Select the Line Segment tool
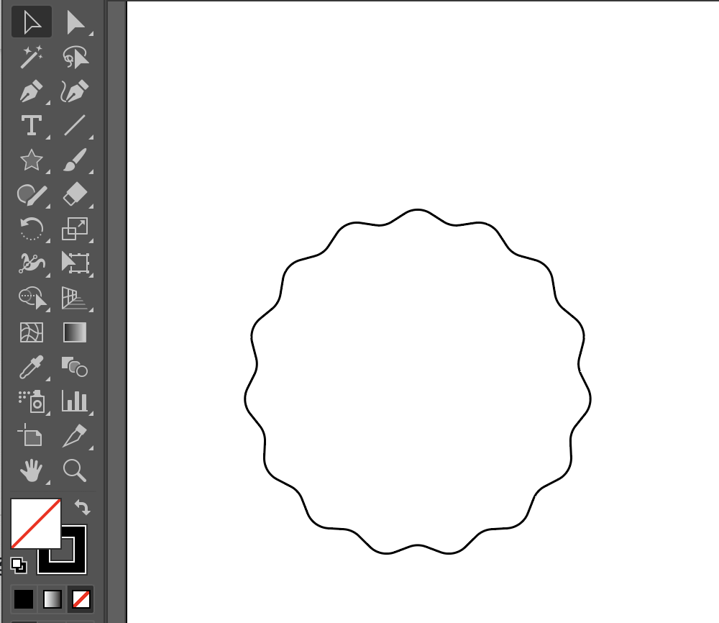Image resolution: width=719 pixels, height=623 pixels. pyautogui.click(x=75, y=125)
